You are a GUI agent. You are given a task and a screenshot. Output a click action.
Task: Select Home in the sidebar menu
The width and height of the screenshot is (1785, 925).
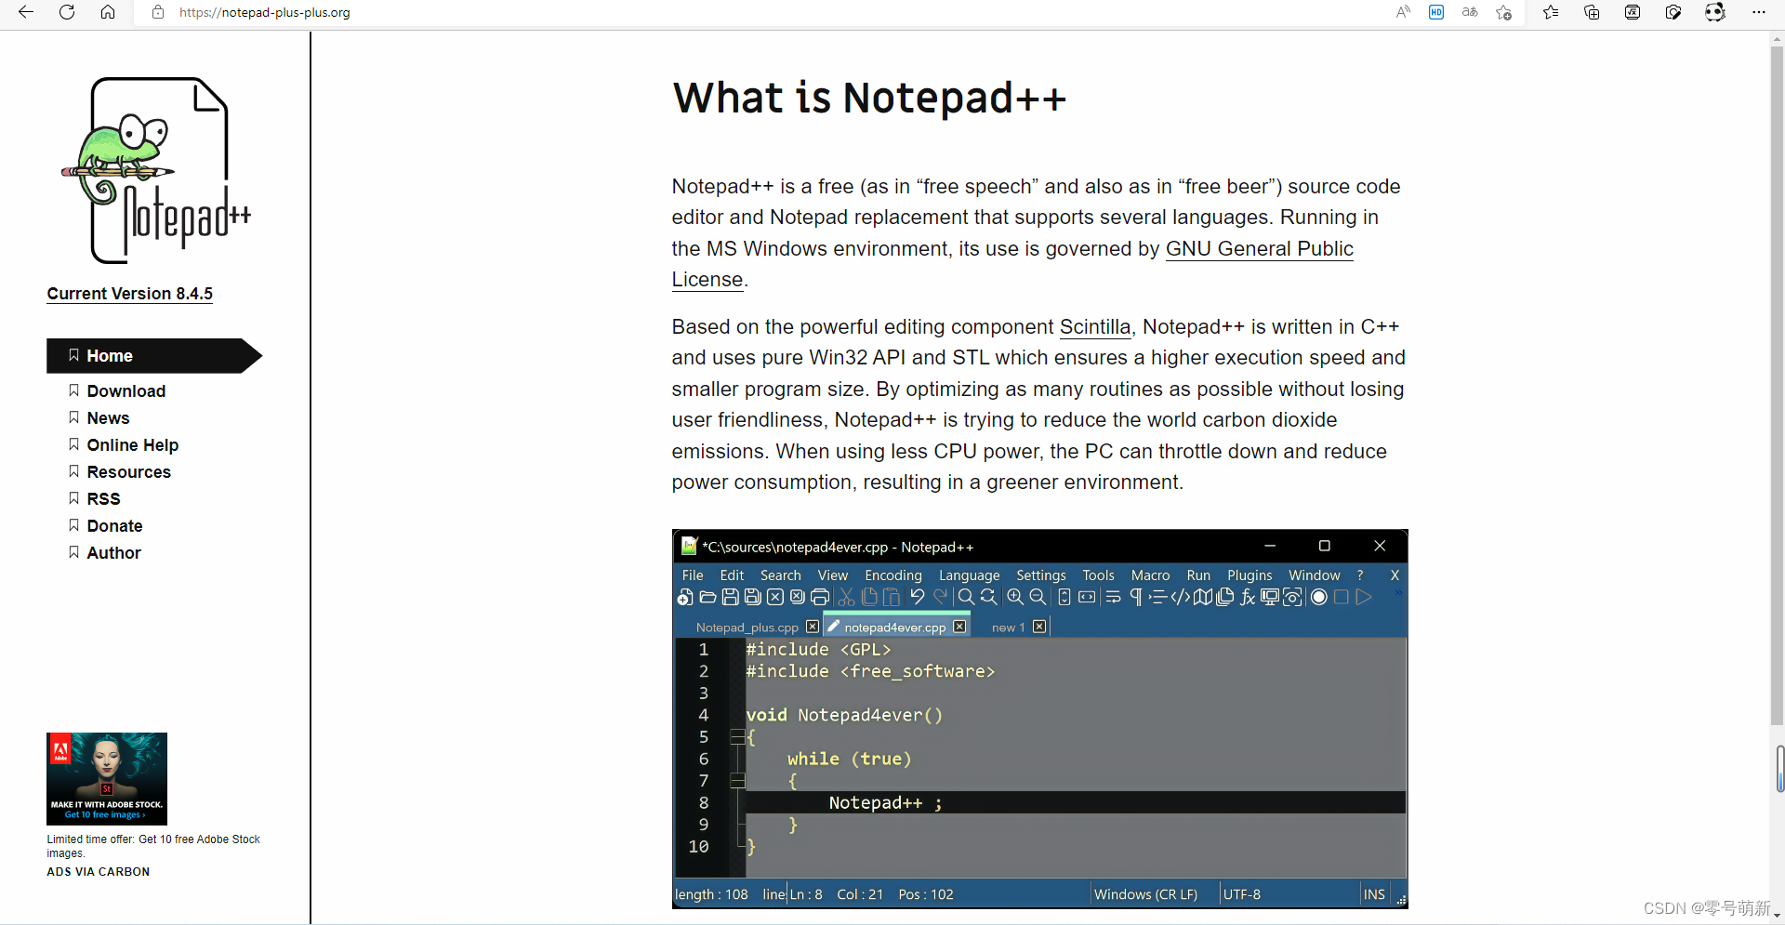click(x=154, y=356)
